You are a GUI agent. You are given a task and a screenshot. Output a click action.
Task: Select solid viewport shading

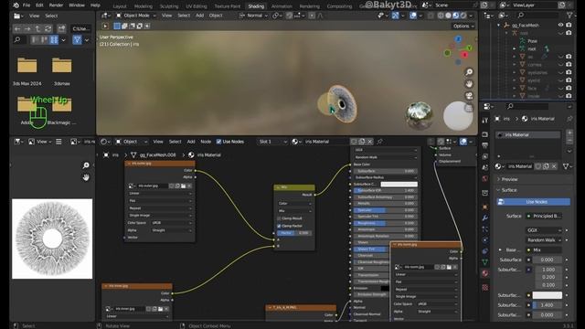[448, 16]
